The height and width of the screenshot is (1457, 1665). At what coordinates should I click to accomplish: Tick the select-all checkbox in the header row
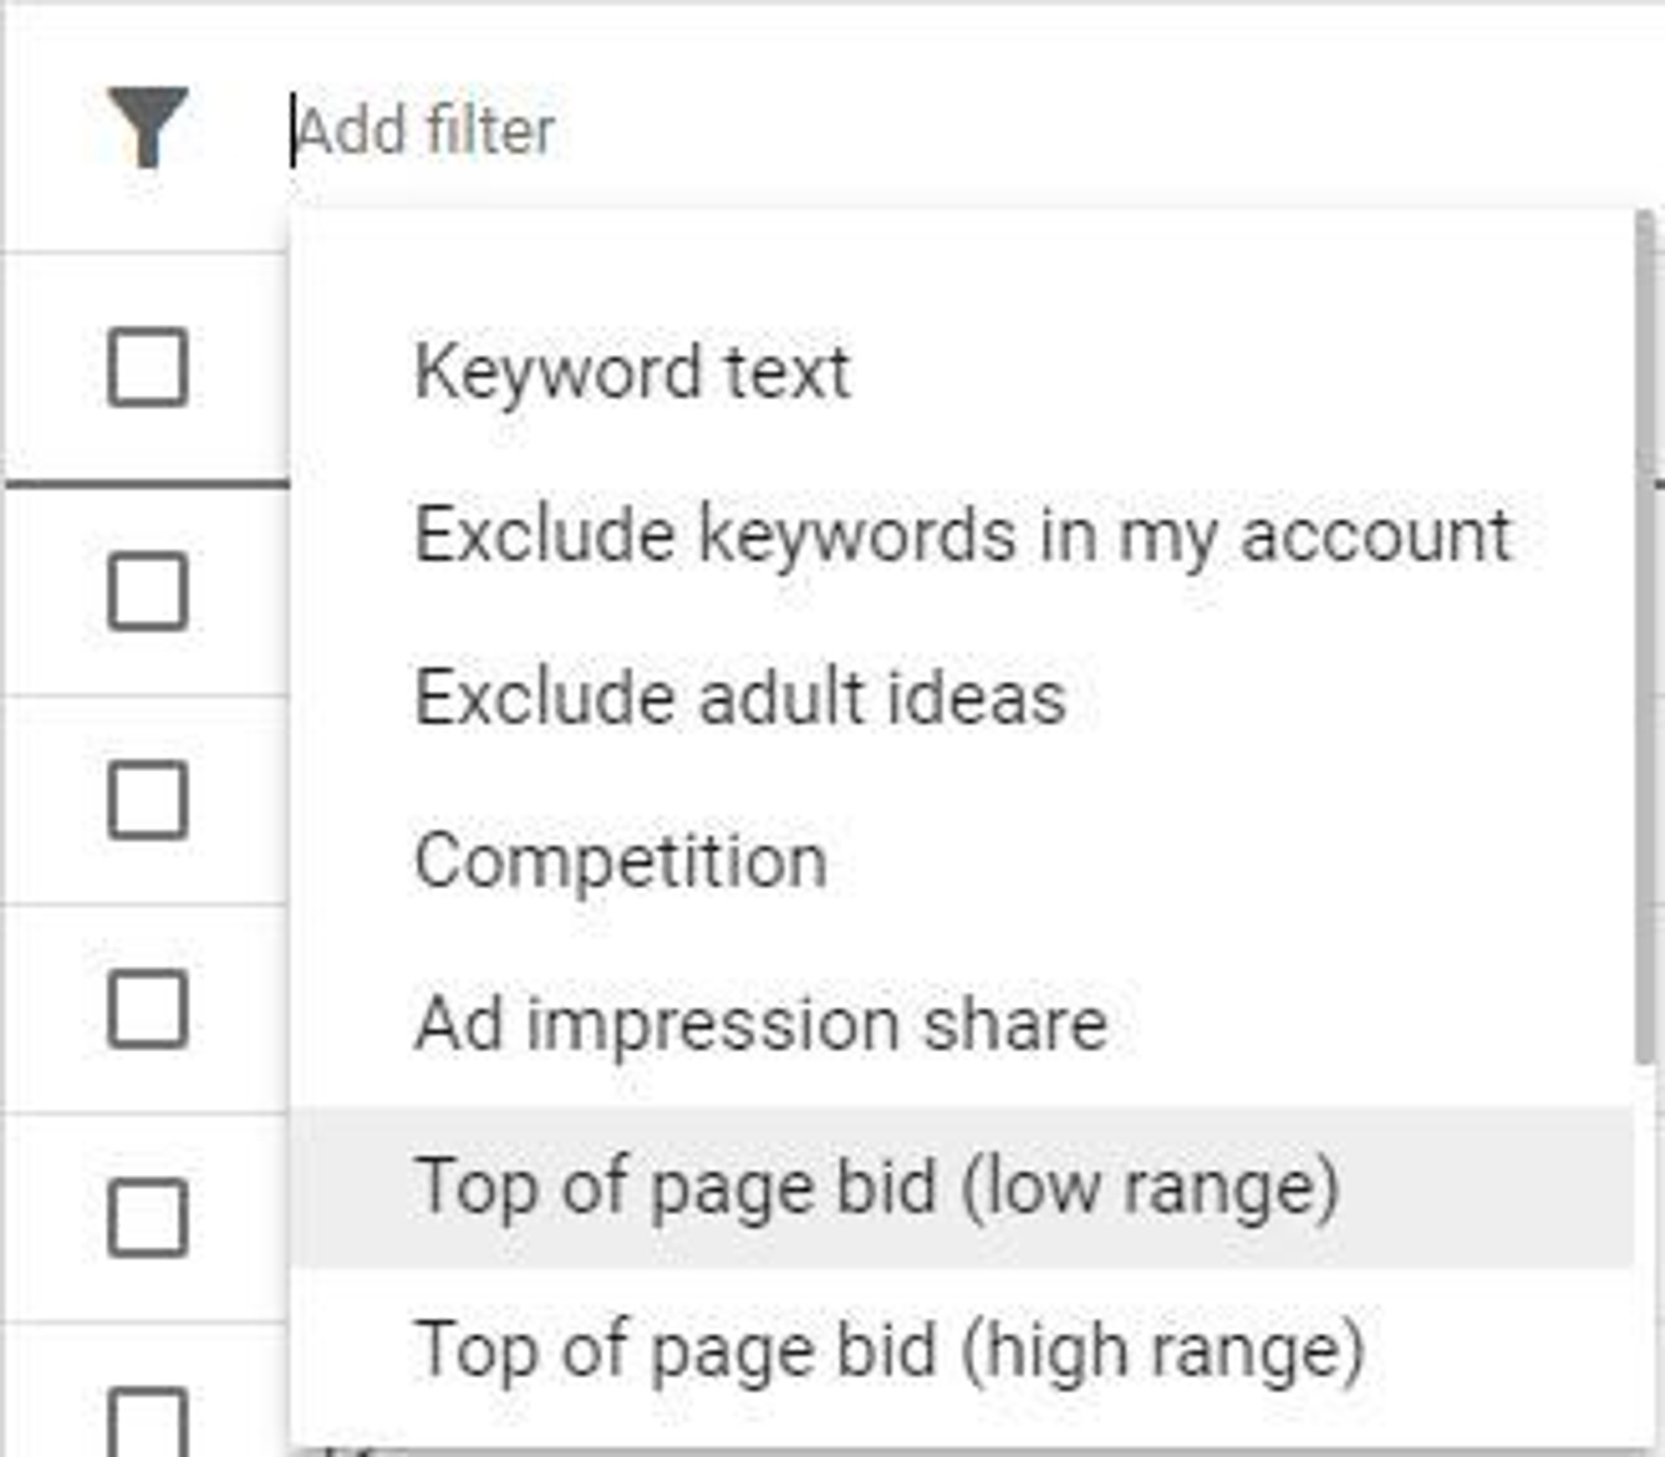[148, 366]
